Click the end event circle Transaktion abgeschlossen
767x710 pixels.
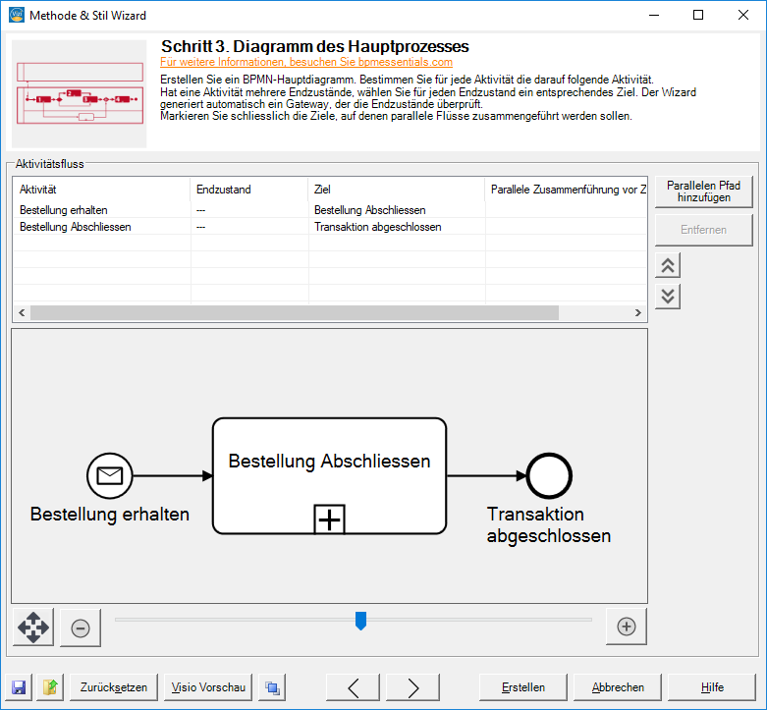pos(549,475)
